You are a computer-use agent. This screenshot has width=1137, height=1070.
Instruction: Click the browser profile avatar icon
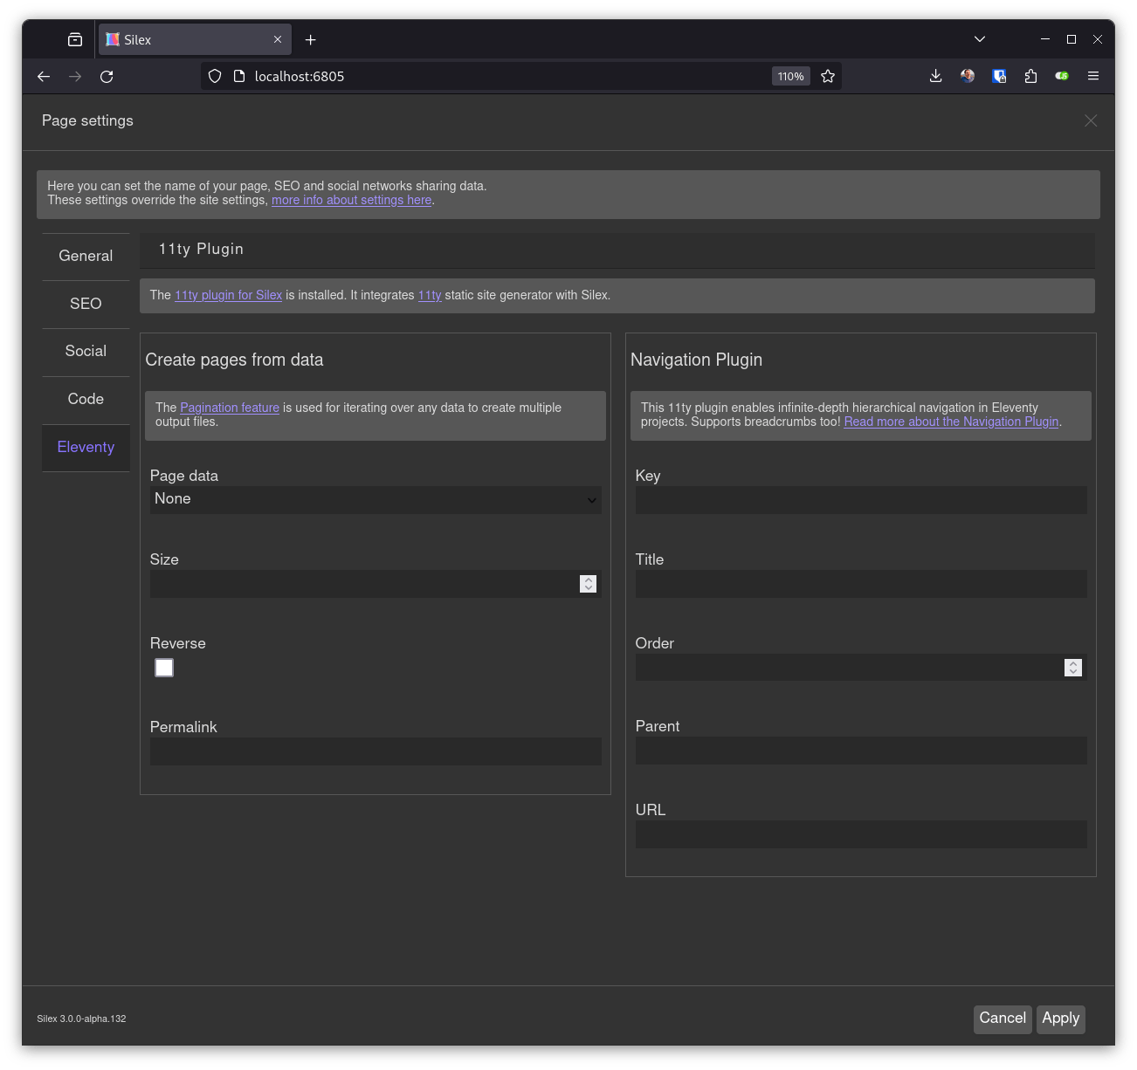coord(968,77)
